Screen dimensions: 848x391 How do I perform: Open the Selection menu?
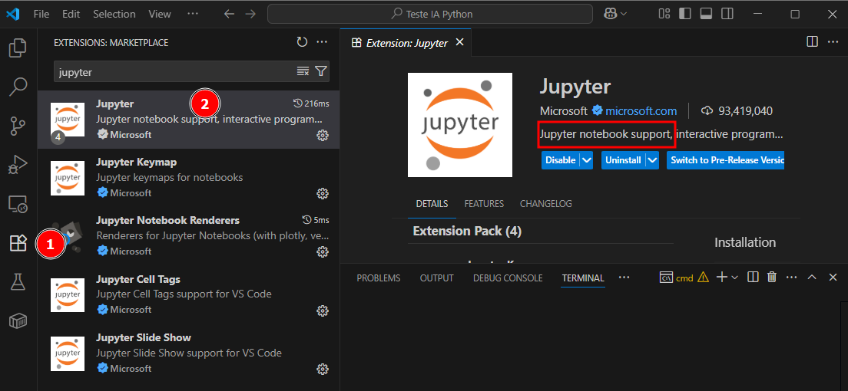pyautogui.click(x=113, y=14)
